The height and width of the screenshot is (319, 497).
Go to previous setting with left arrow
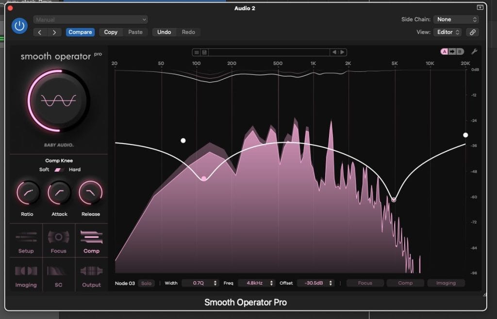coord(40,32)
